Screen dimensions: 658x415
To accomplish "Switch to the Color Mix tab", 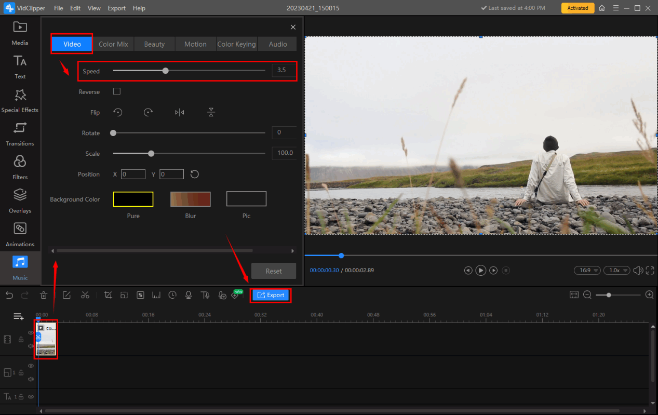I will coord(113,44).
